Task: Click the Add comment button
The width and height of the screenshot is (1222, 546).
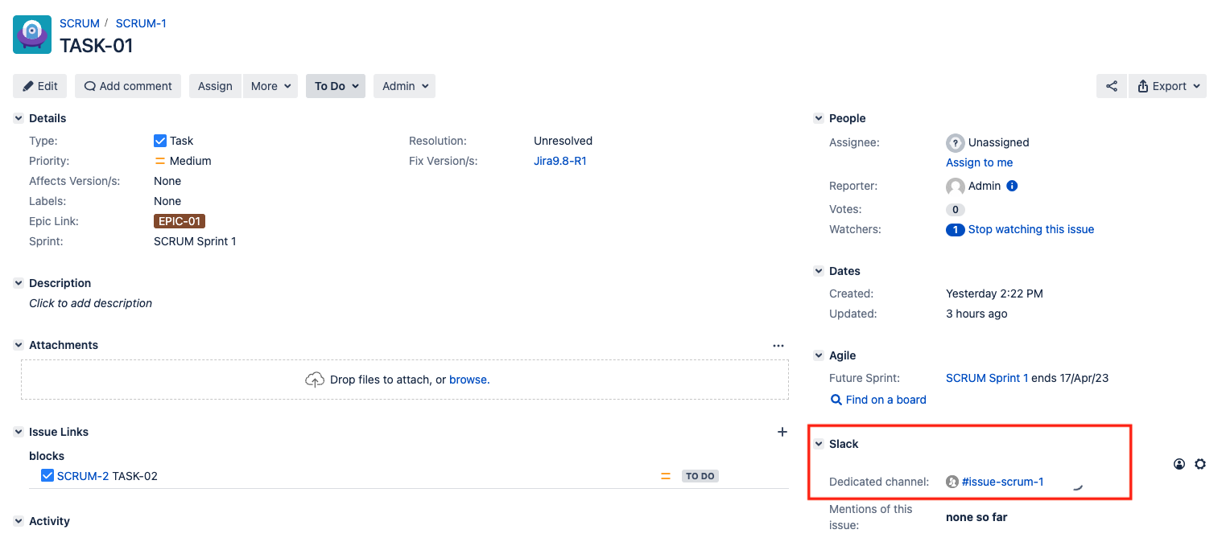Action: click(x=128, y=86)
